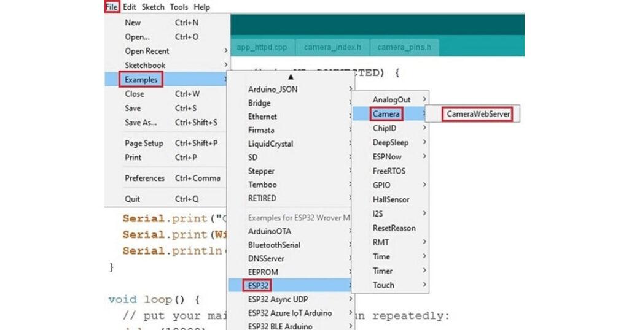The height and width of the screenshot is (330, 629).
Task: Open the Tools menu
Action: 179,7
